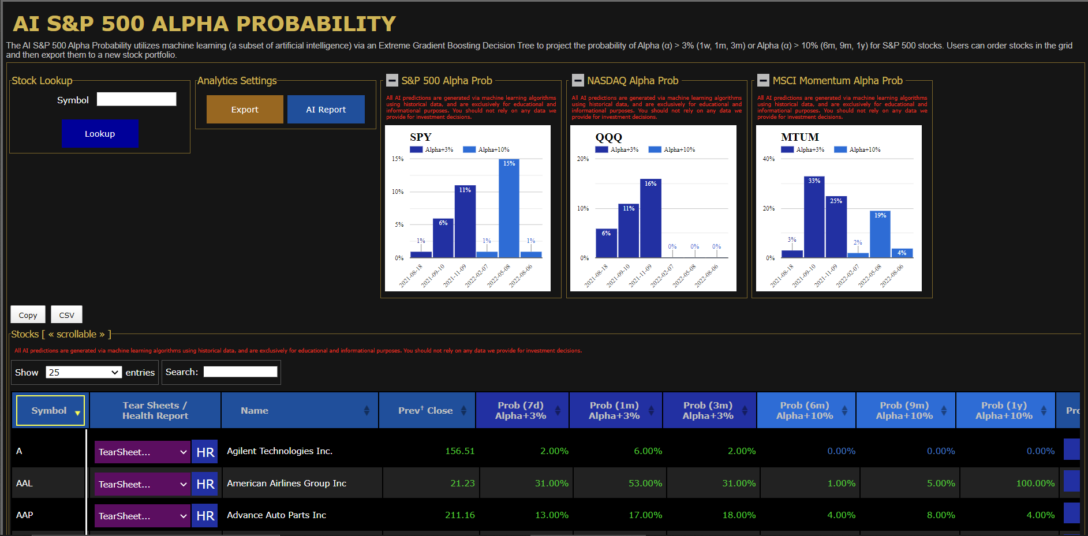This screenshot has height=536, width=1088.
Task: Click the 19% bar in the MTUM chart
Action: [x=880, y=234]
